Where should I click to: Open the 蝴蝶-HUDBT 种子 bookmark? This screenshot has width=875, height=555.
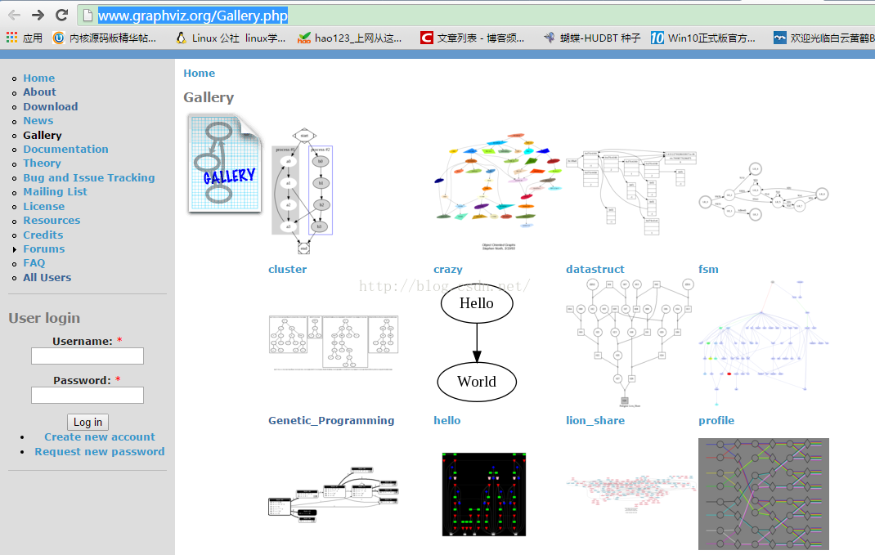click(x=592, y=38)
